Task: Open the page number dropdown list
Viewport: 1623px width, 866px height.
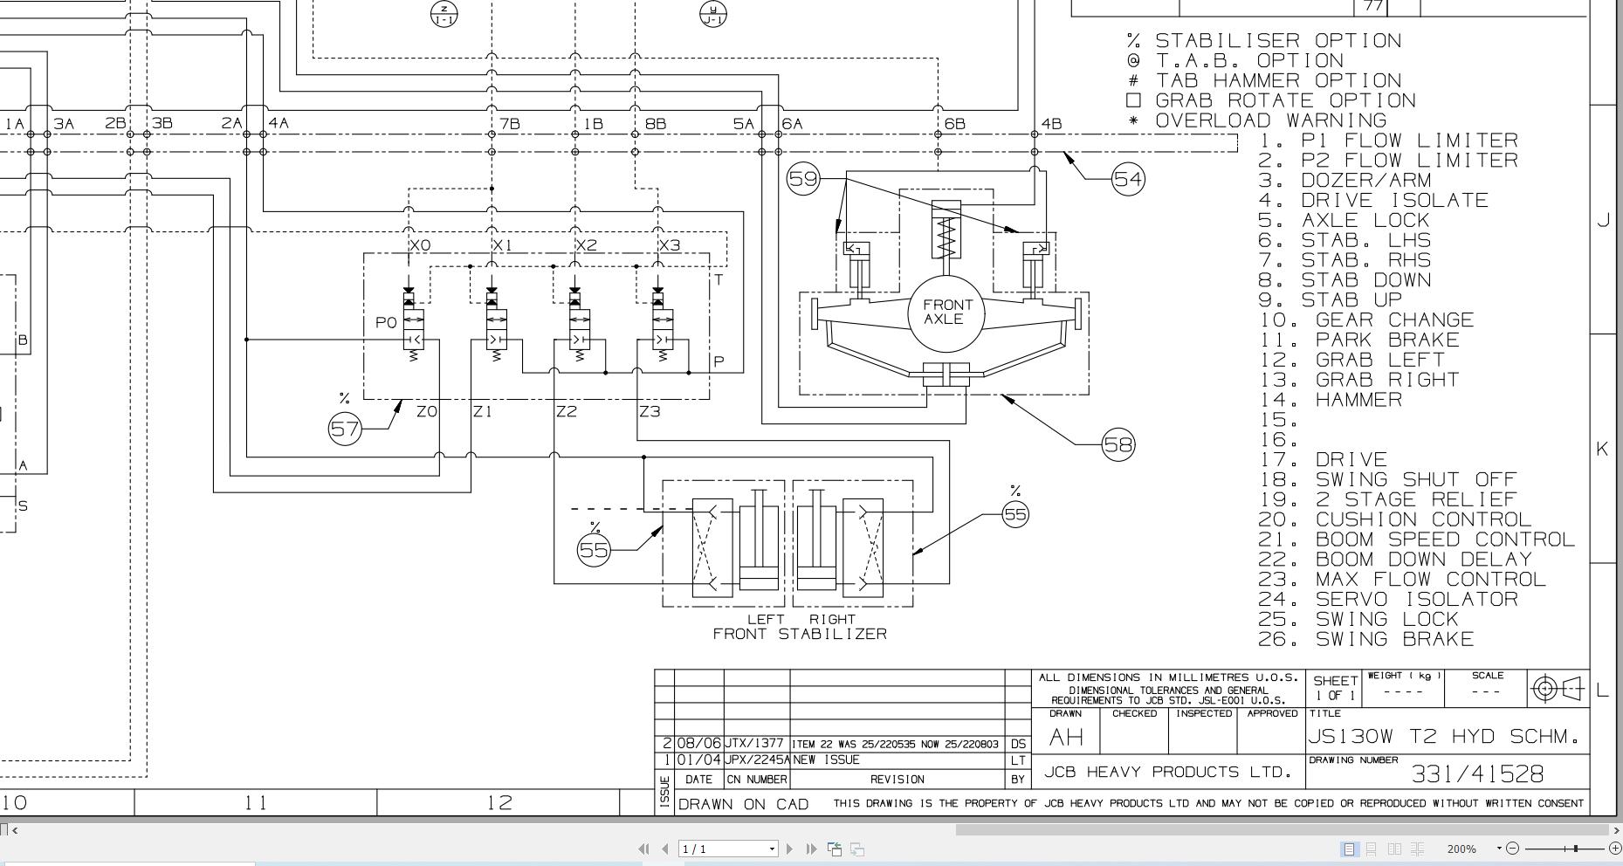Action: pyautogui.click(x=772, y=848)
